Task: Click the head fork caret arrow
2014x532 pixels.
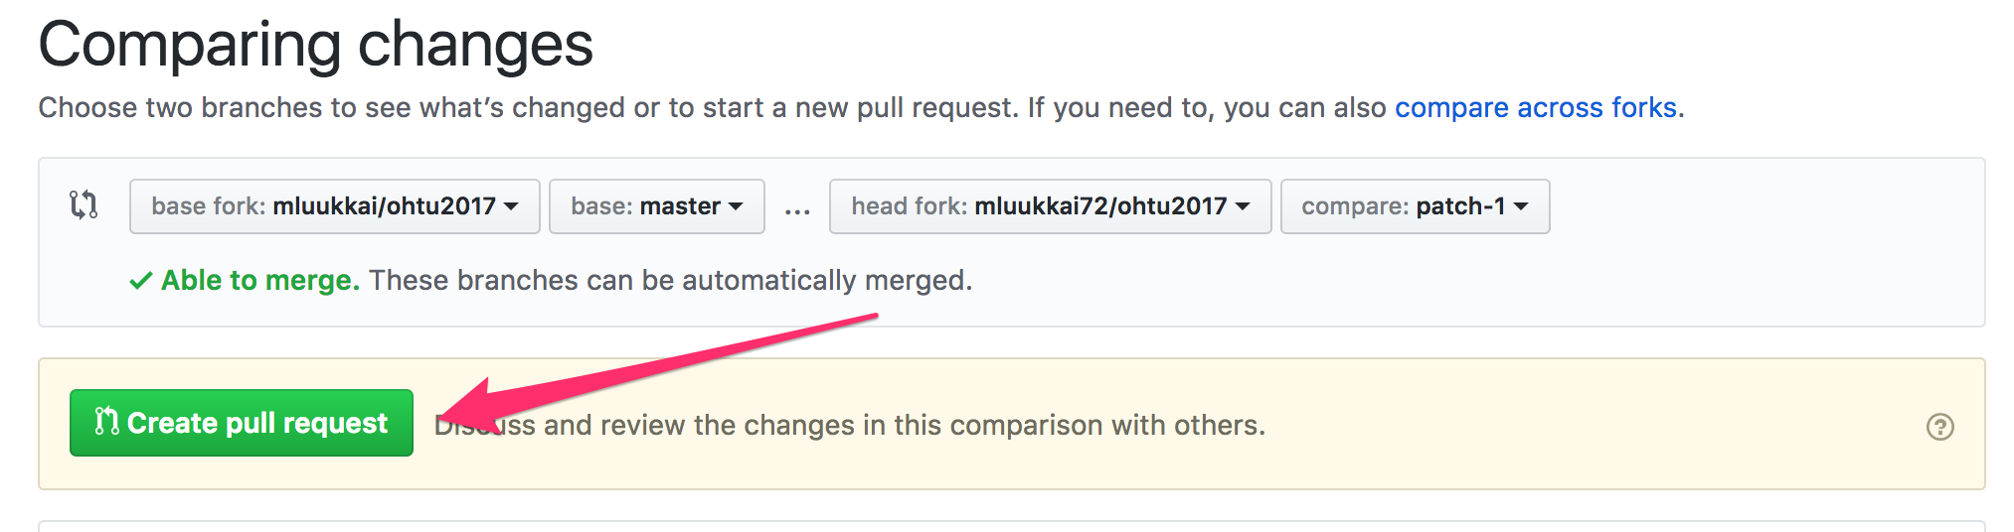Action: pyautogui.click(x=1243, y=206)
